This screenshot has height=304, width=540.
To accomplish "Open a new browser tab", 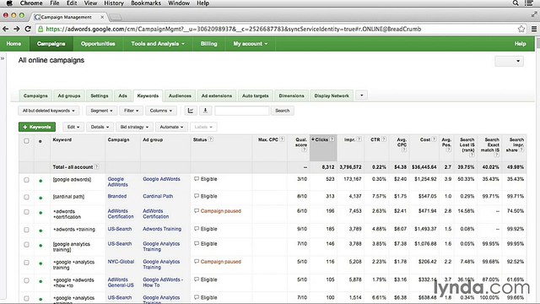I will pos(116,17).
